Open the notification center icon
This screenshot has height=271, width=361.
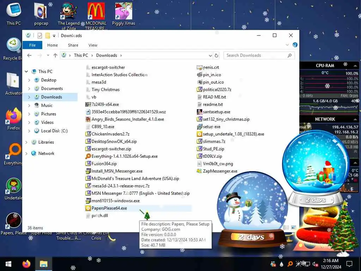(x=349, y=264)
